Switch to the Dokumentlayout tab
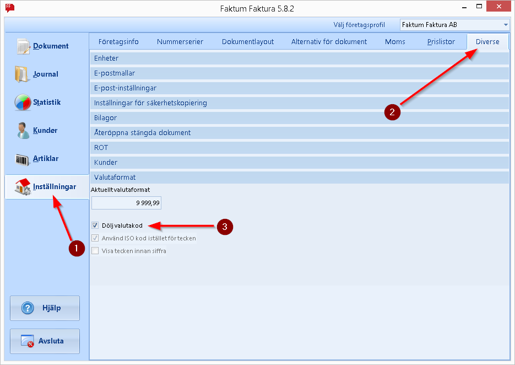The image size is (515, 365). 248,42
